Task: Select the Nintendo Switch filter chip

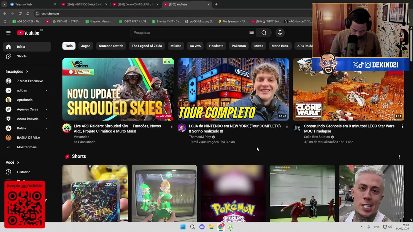Action: click(111, 46)
